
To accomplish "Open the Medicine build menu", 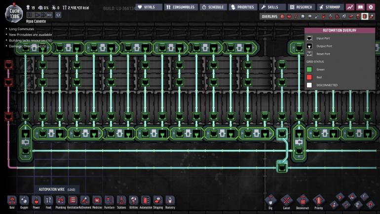I will coord(97,201).
